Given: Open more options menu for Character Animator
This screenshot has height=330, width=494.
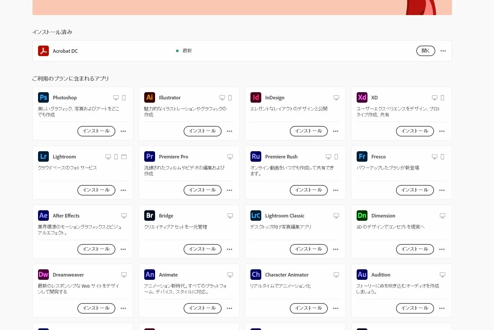Looking at the screenshot, I should tap(336, 308).
